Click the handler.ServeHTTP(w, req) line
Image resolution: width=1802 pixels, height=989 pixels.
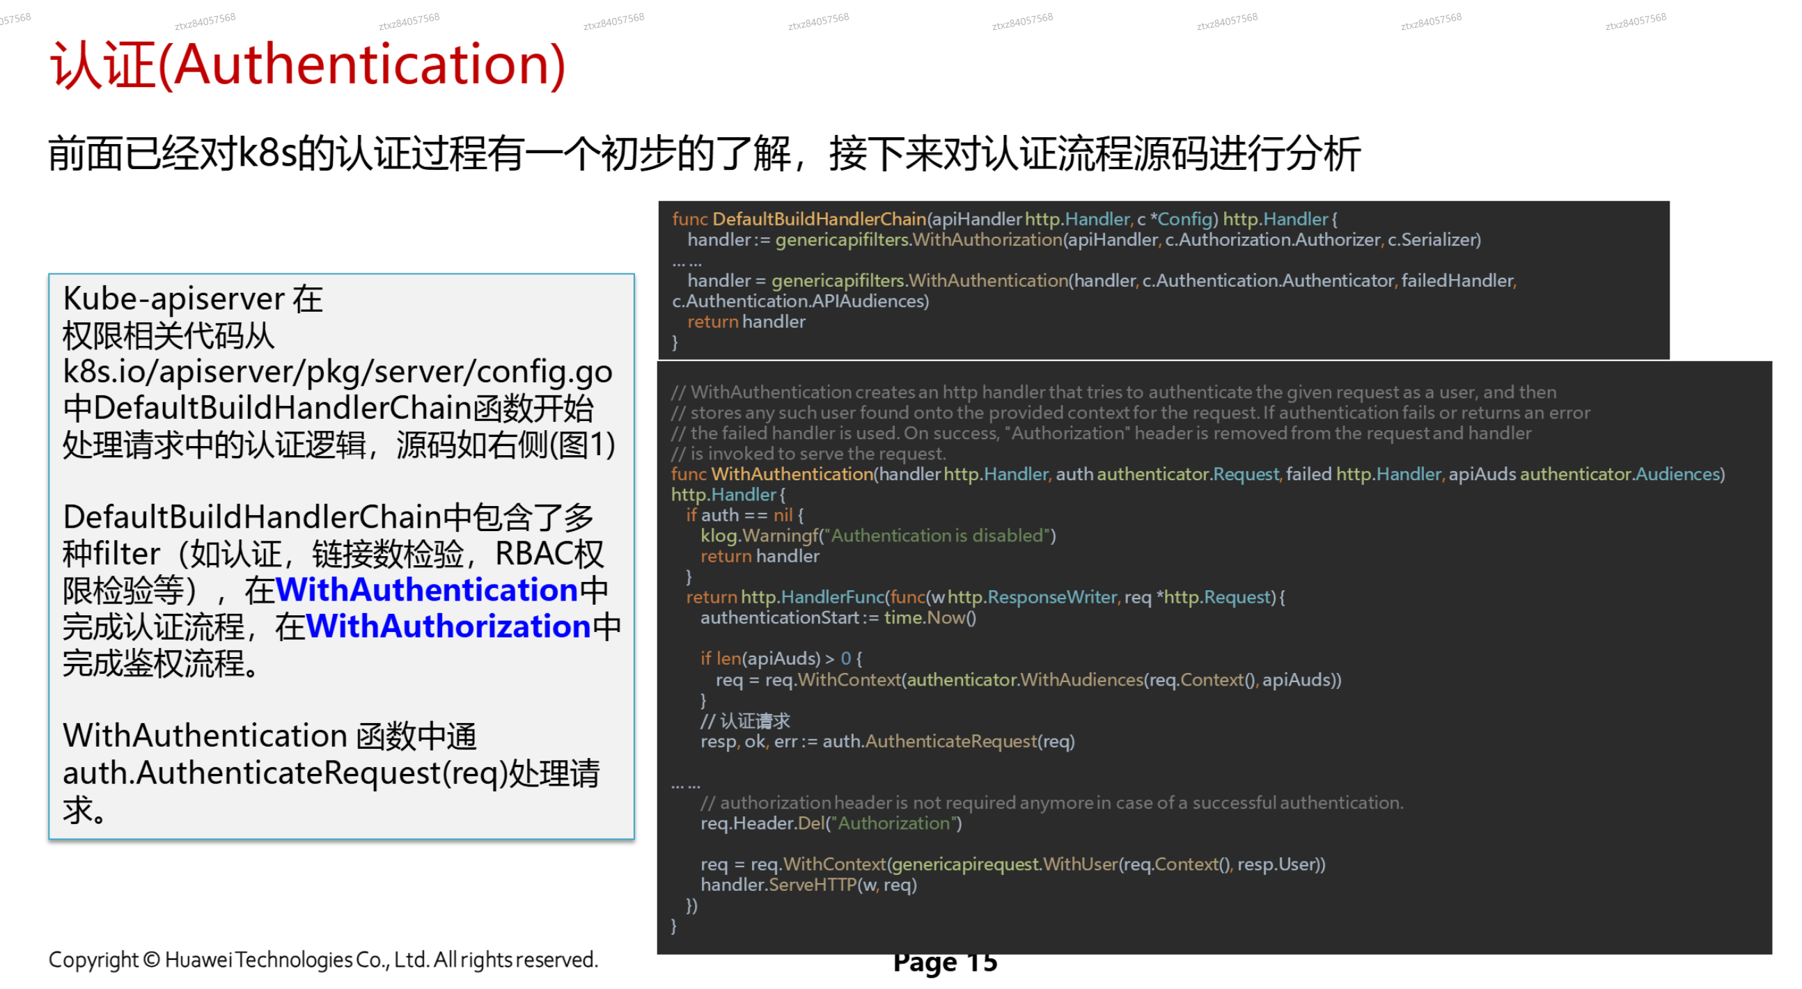point(808,884)
